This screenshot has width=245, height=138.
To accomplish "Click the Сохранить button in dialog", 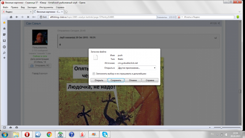I will coord(116,80).
